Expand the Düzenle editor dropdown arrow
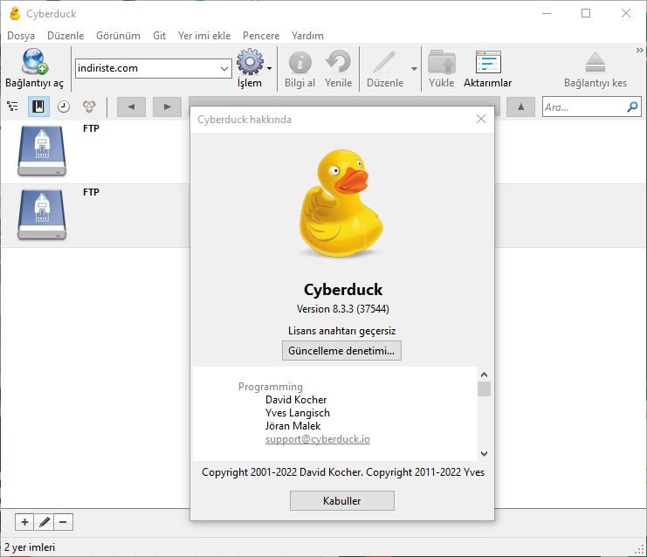 (x=414, y=69)
